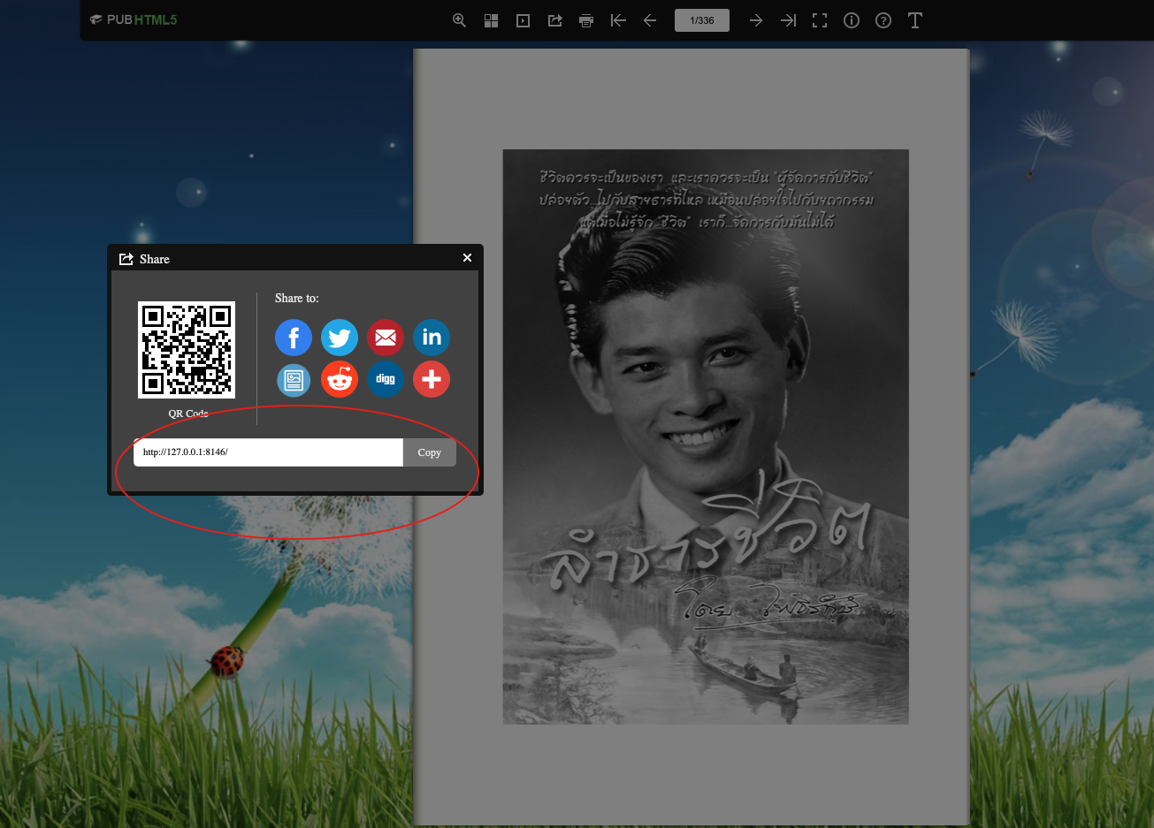Print the publication using the printer icon
The height and width of the screenshot is (828, 1154).
pos(586,20)
